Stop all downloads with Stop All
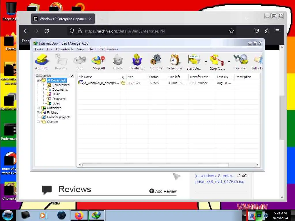The image size is (295, 221). pyautogui.click(x=99, y=62)
